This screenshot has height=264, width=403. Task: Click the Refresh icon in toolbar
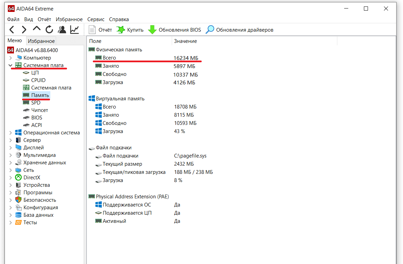point(49,30)
